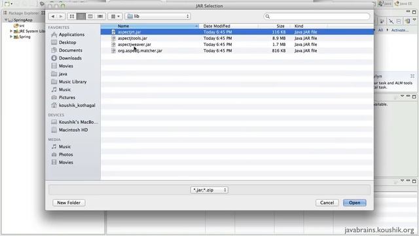The height and width of the screenshot is (236, 419).
Task: Sort by the Date Modified column
Action: click(228, 26)
